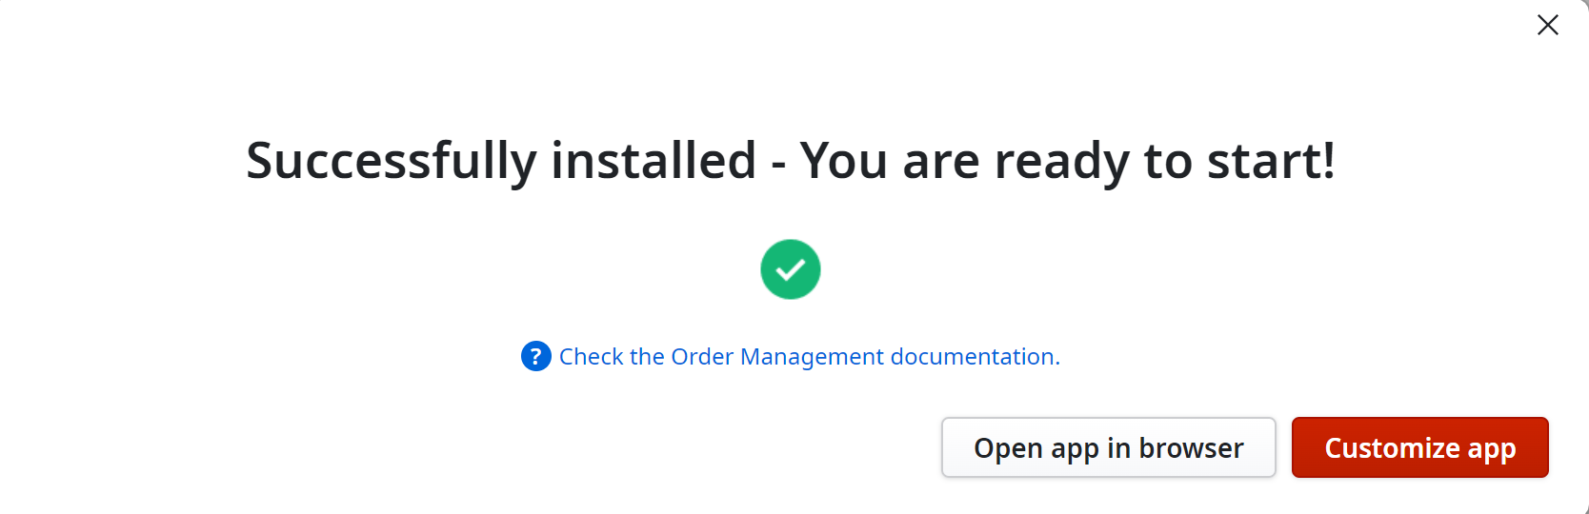
Task: Select the 'Successfully installed' heading text
Action: point(501,160)
